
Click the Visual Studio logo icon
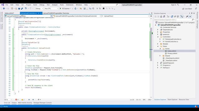pyautogui.click(x=2, y=5)
